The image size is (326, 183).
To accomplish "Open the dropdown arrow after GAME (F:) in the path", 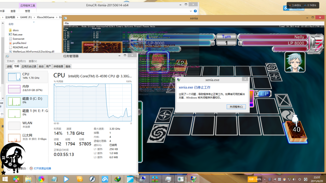I will tap(34, 17).
